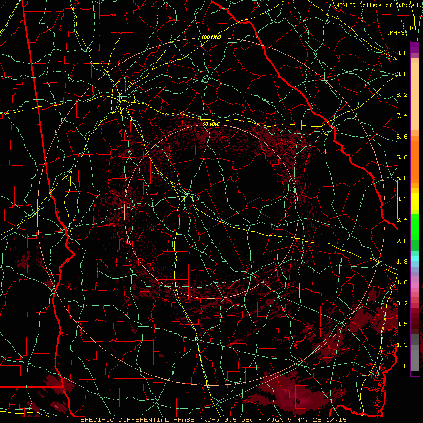Click the 5.0 value on the color scale
Image resolution: width=423 pixels, height=423 pixels.
click(x=402, y=178)
